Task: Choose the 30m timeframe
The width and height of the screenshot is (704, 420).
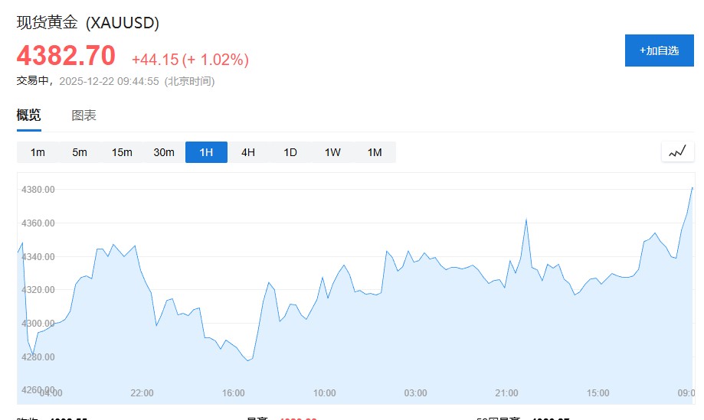Action: click(164, 152)
